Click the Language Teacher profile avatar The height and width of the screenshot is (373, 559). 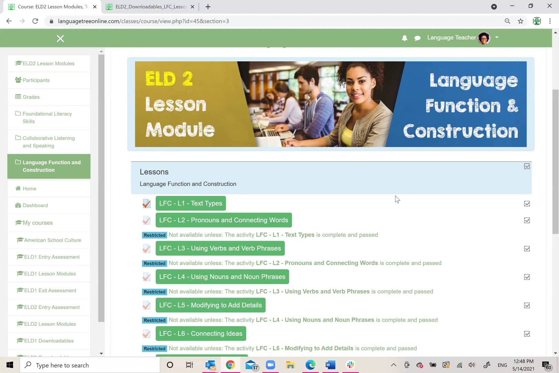click(484, 38)
